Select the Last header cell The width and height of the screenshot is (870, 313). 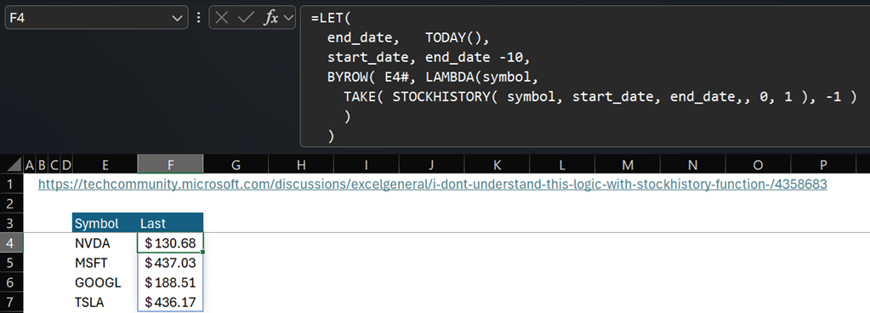[x=170, y=223]
